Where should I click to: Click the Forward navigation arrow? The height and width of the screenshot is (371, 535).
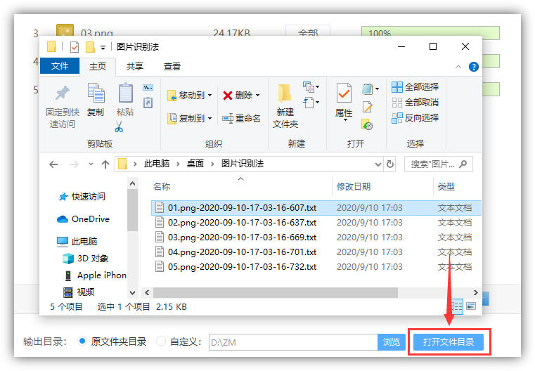(74, 164)
